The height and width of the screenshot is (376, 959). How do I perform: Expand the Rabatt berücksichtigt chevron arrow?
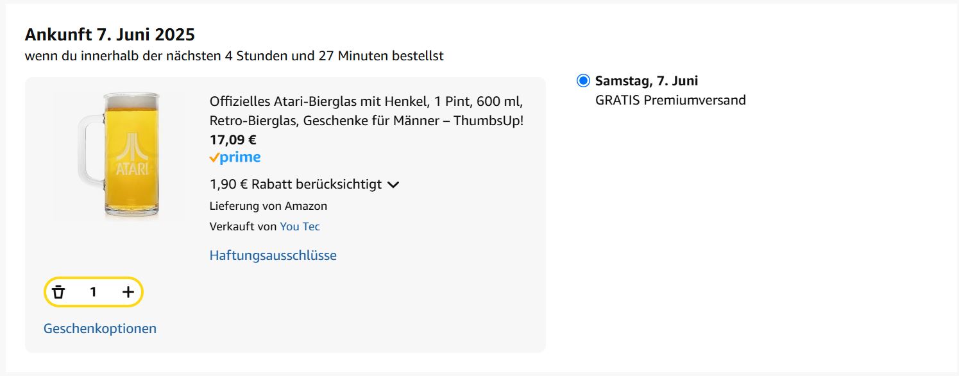point(393,185)
